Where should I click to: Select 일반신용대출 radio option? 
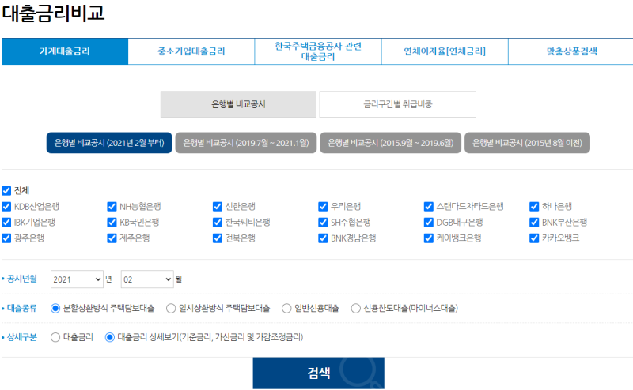pos(286,309)
